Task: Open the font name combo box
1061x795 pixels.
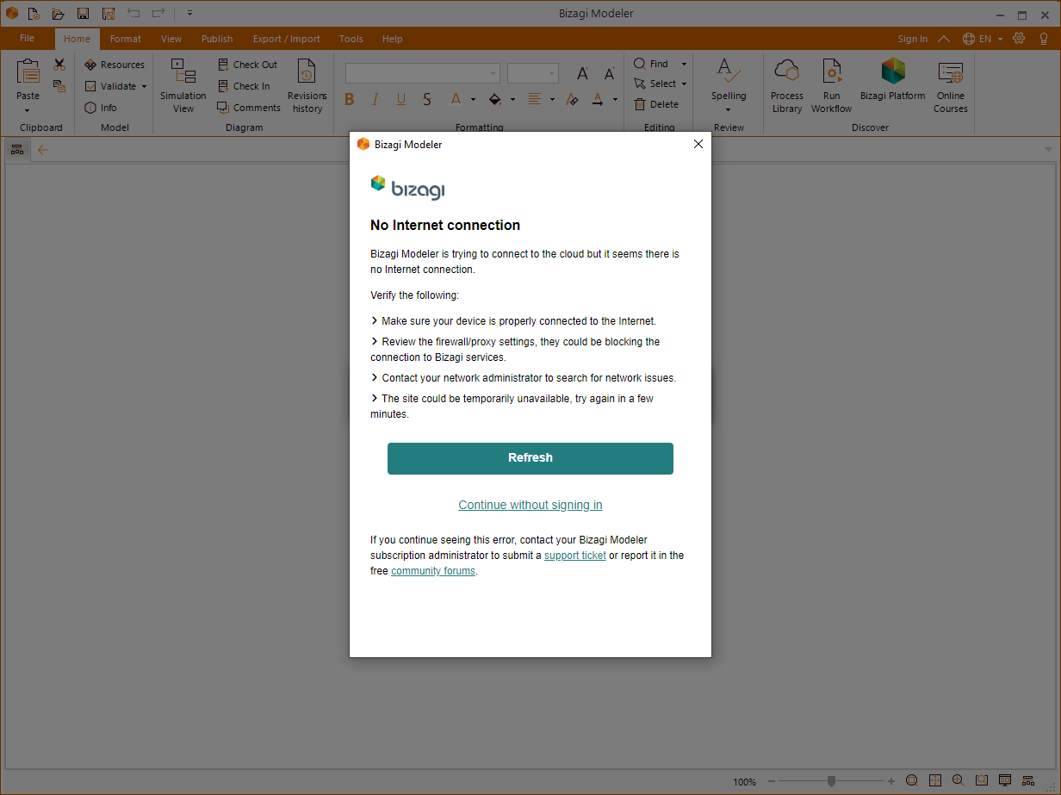Action: tap(423, 73)
